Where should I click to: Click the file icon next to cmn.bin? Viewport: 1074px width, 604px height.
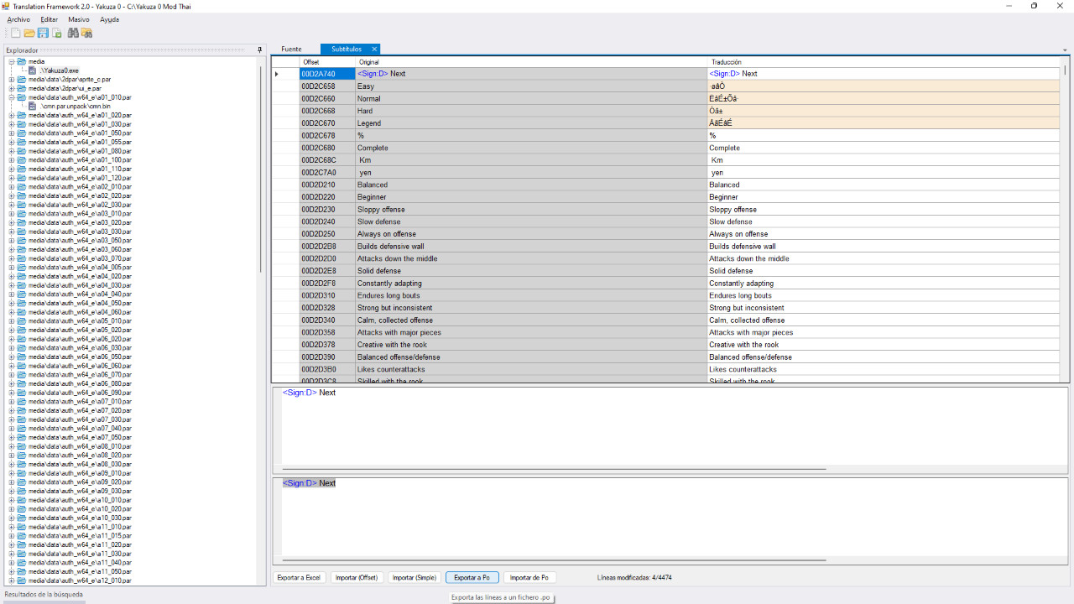33,107
